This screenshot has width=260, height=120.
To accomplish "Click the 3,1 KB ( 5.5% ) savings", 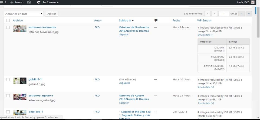I will click(x=236, y=48).
